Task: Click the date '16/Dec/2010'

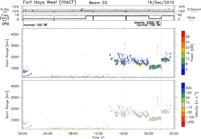Action: click(x=161, y=3)
